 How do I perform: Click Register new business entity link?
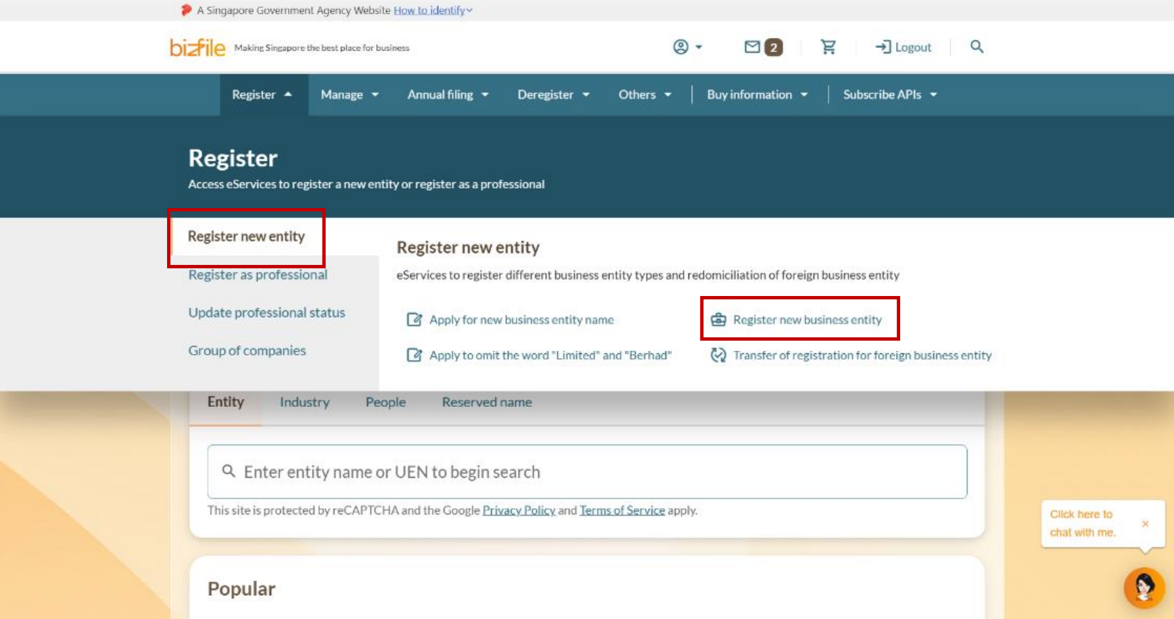(x=807, y=320)
